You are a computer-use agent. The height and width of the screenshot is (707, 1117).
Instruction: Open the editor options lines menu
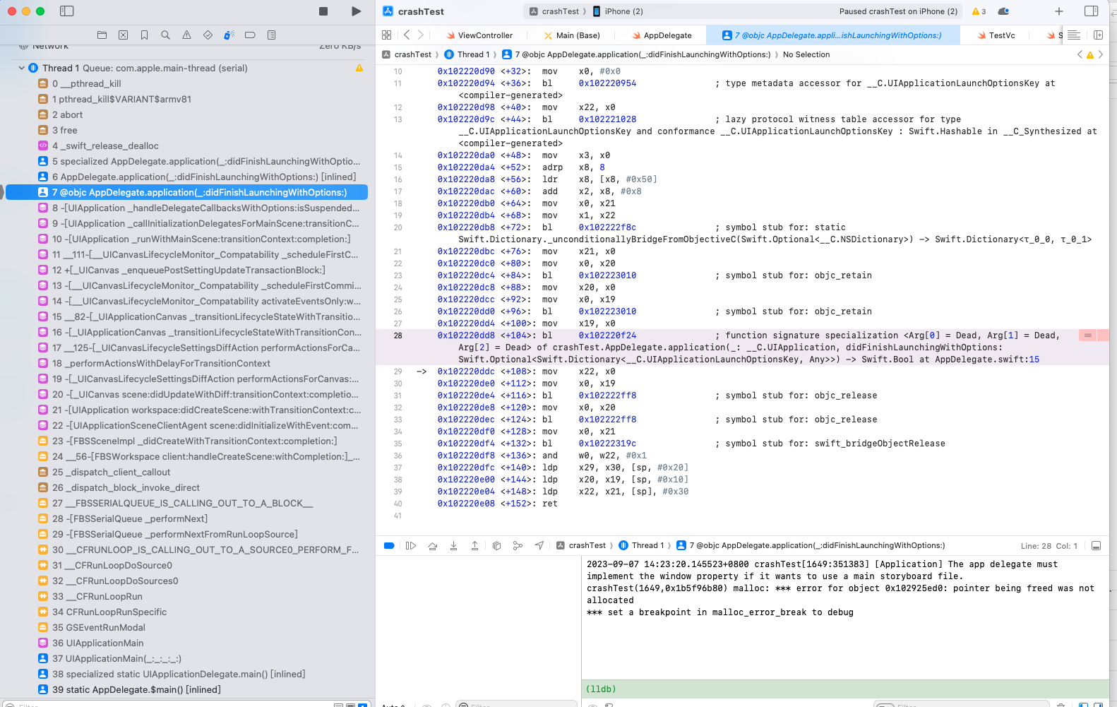(x=1074, y=35)
